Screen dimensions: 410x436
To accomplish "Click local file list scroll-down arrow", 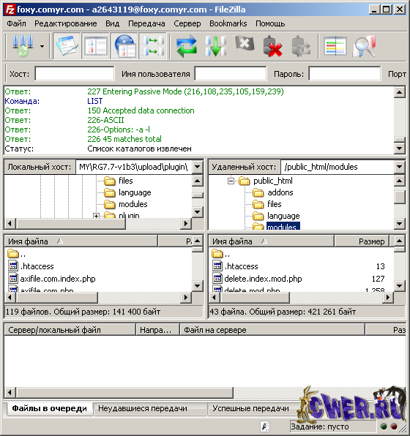I will tap(198, 285).
